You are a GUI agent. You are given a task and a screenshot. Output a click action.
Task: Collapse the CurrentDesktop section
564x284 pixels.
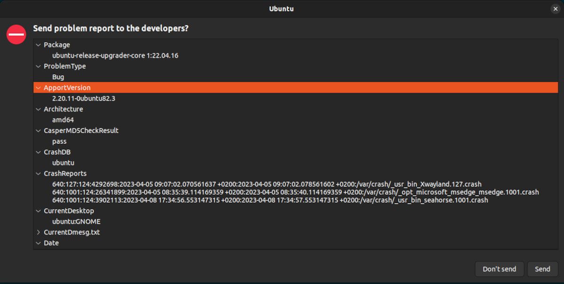click(x=38, y=211)
